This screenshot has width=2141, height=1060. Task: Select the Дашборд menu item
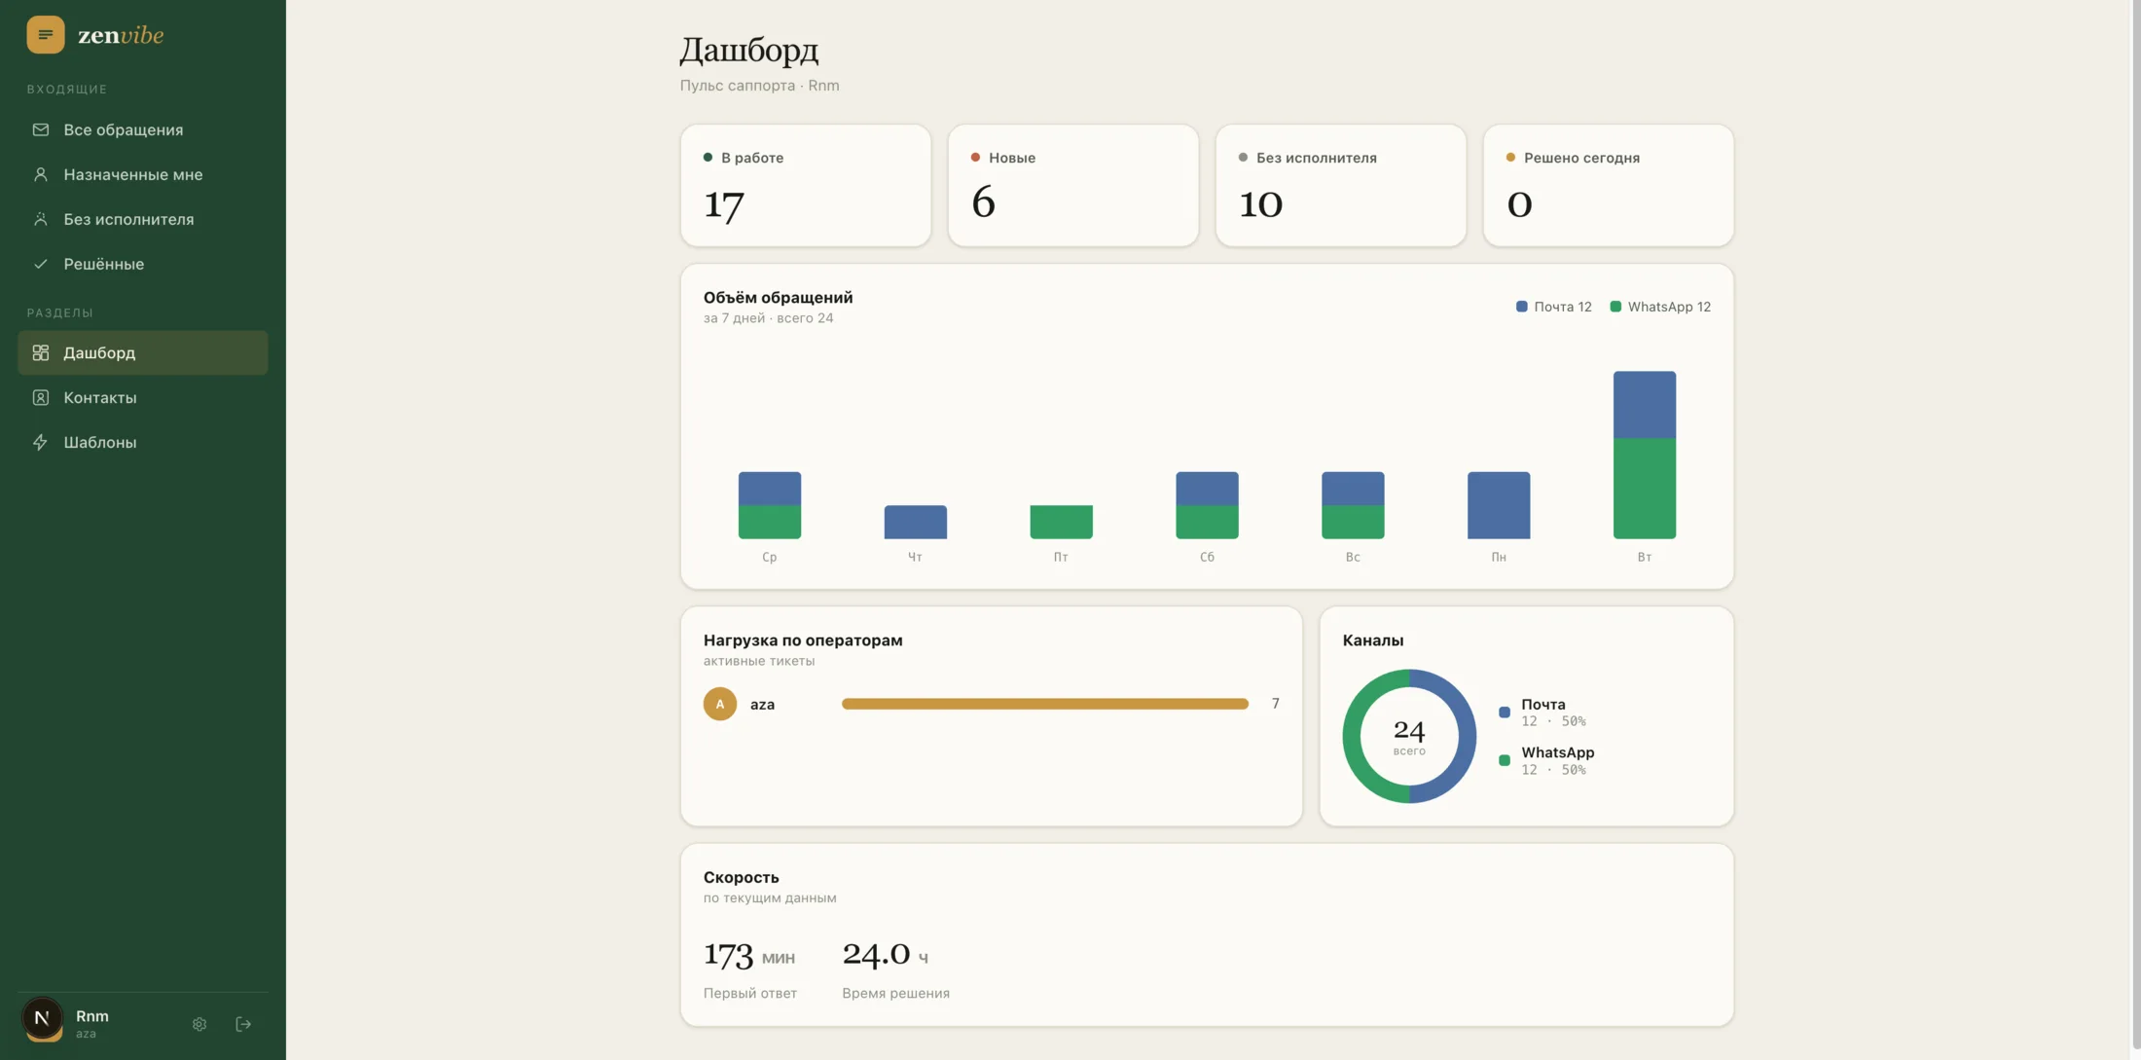coord(143,352)
